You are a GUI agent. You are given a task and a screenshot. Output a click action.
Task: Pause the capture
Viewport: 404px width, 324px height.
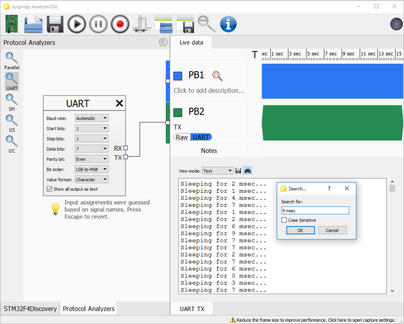[98, 24]
